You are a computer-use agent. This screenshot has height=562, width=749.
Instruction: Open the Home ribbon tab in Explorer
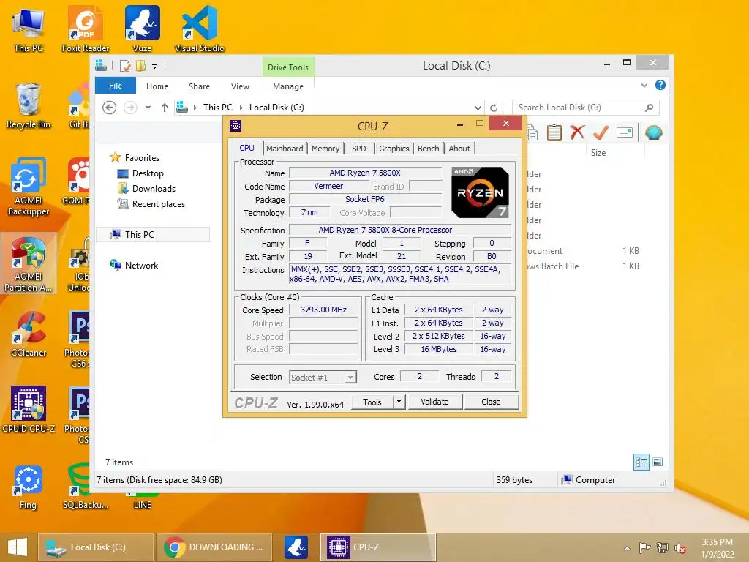tap(157, 86)
